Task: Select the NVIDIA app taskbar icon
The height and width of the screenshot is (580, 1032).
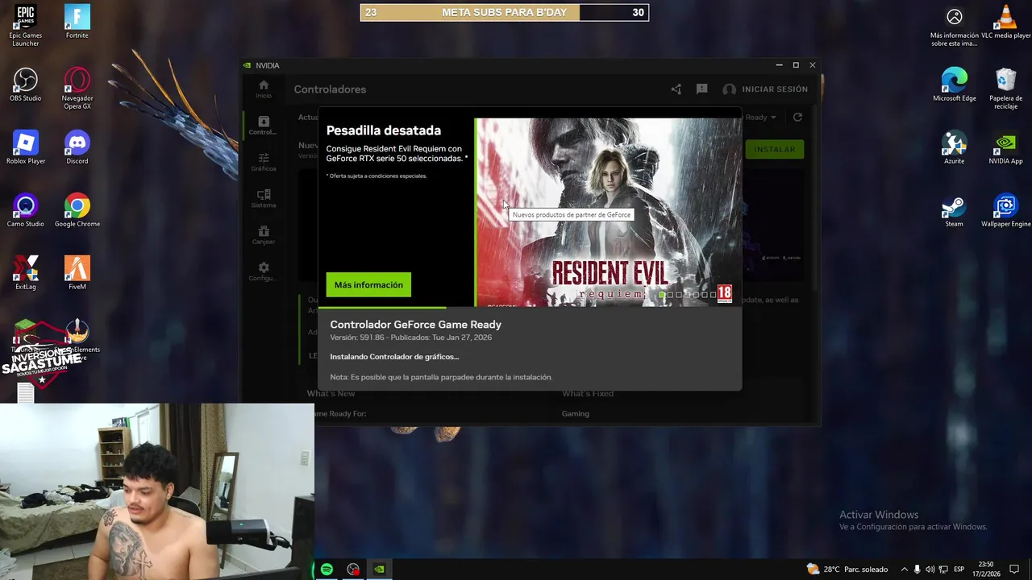Action: click(379, 570)
